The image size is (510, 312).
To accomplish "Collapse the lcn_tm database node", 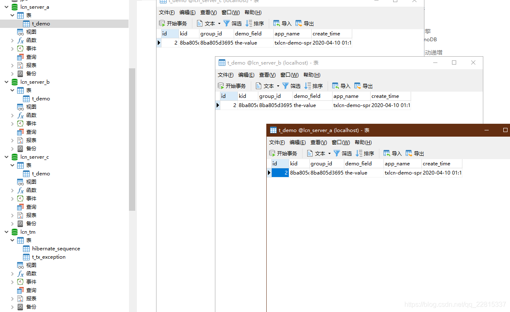I will [6, 232].
